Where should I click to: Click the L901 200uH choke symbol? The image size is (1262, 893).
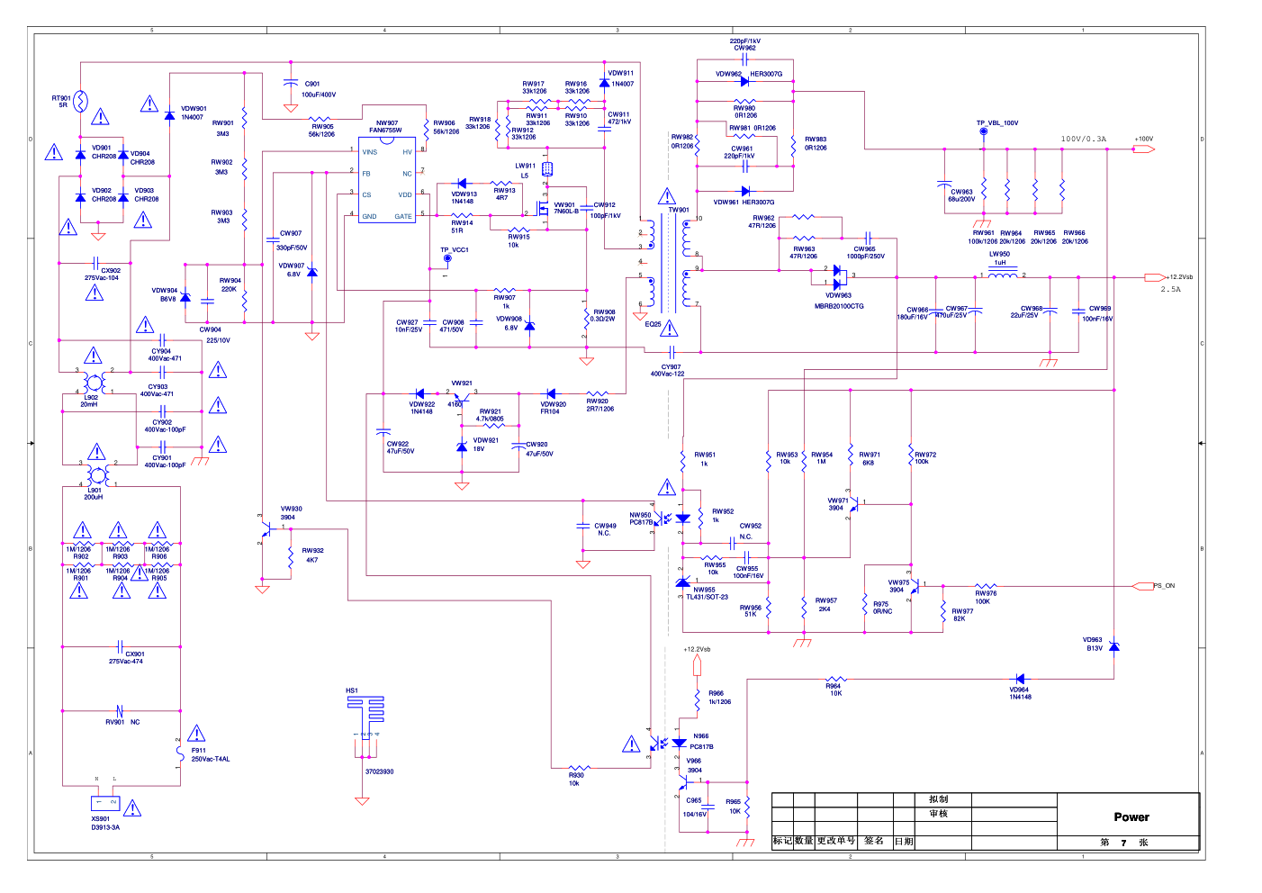pos(97,474)
